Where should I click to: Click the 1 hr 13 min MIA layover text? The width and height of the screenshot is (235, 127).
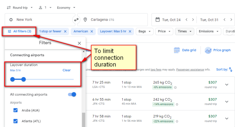pos(132,87)
